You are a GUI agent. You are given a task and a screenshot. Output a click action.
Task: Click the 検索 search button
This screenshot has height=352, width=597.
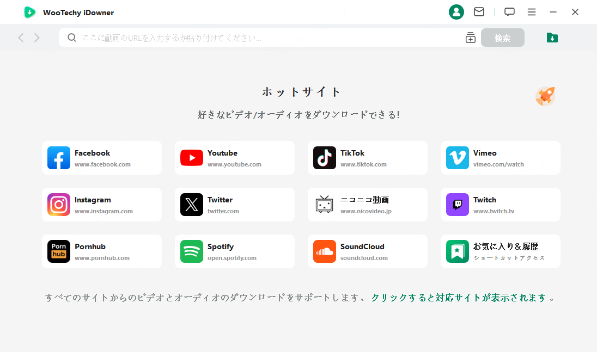503,38
